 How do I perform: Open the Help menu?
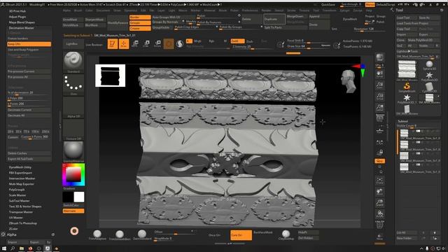pyautogui.click(x=369, y=10)
